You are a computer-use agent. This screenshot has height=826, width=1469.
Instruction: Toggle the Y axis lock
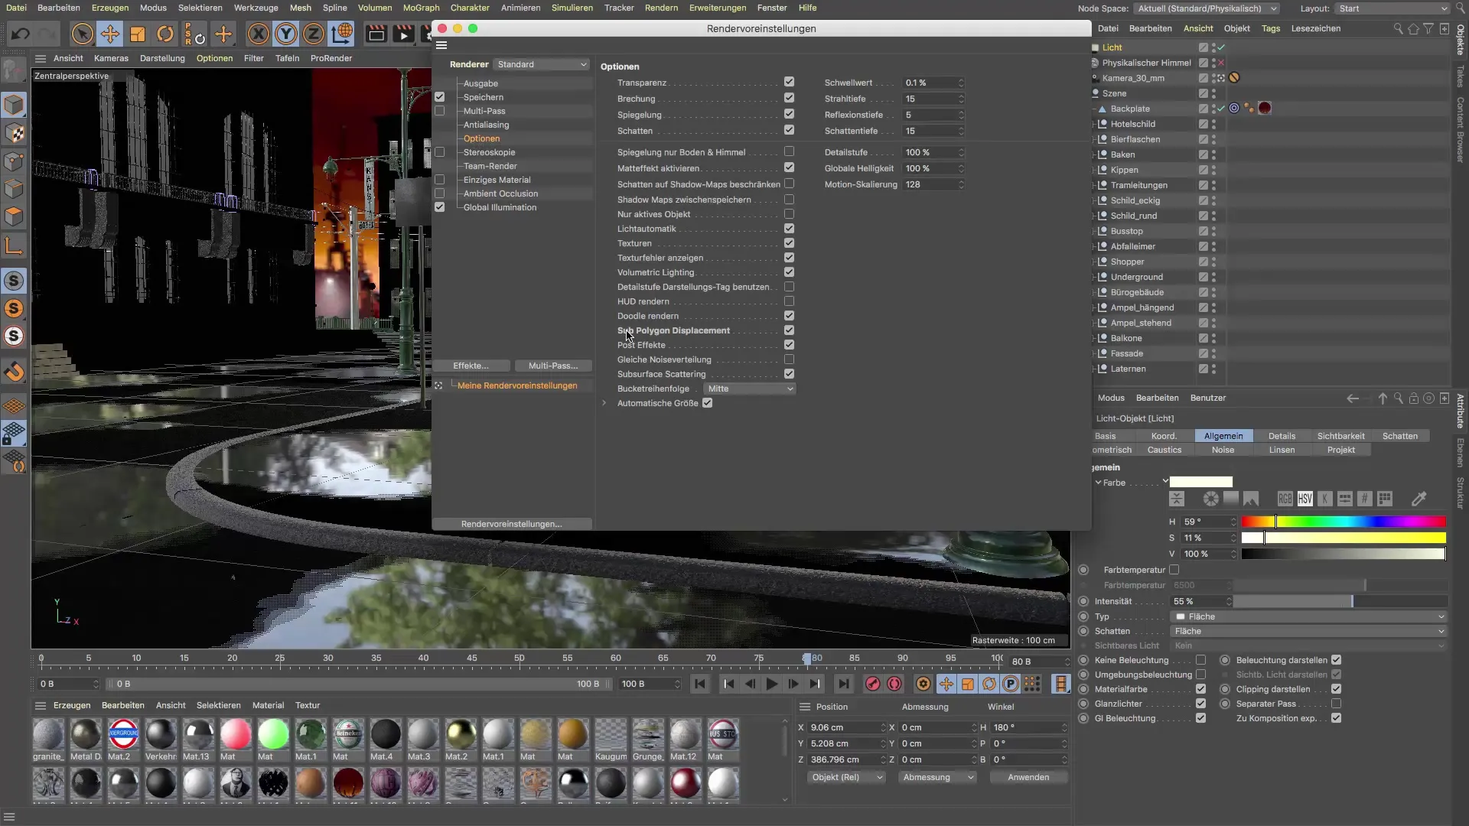point(286,34)
